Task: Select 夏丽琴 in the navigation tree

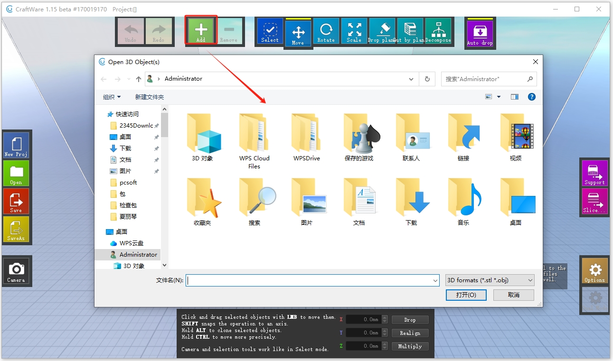Action: point(128,217)
